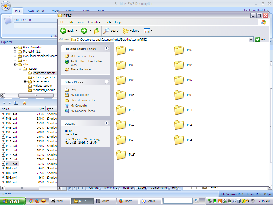Expand the Pivot Animator tree node
The width and height of the screenshot is (273, 205).
pyautogui.click(x=15, y=47)
